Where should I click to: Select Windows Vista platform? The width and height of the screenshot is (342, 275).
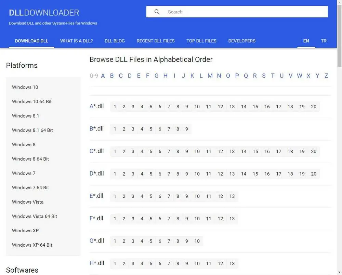tap(28, 202)
